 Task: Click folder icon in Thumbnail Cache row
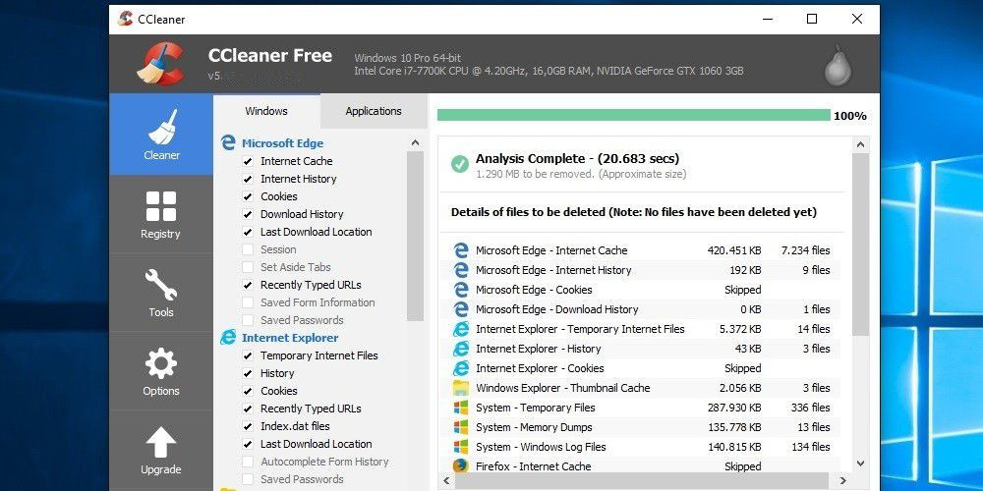coord(461,388)
